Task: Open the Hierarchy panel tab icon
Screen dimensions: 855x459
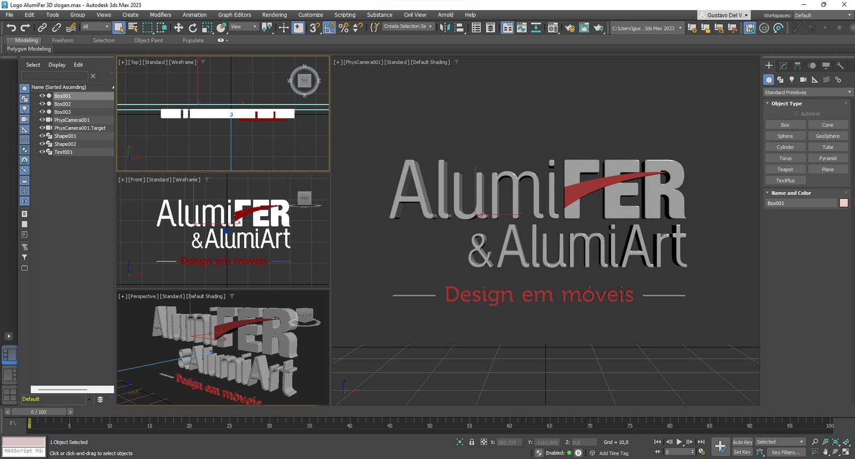Action: pos(797,65)
